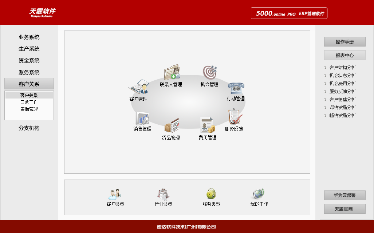Open the 客户销售分析 report link
The width and height of the screenshot is (374, 233).
(x=343, y=100)
